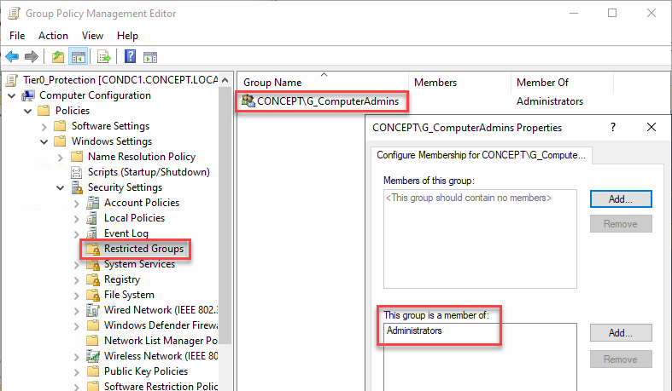Expand the Public Key Policies node

[x=77, y=372]
